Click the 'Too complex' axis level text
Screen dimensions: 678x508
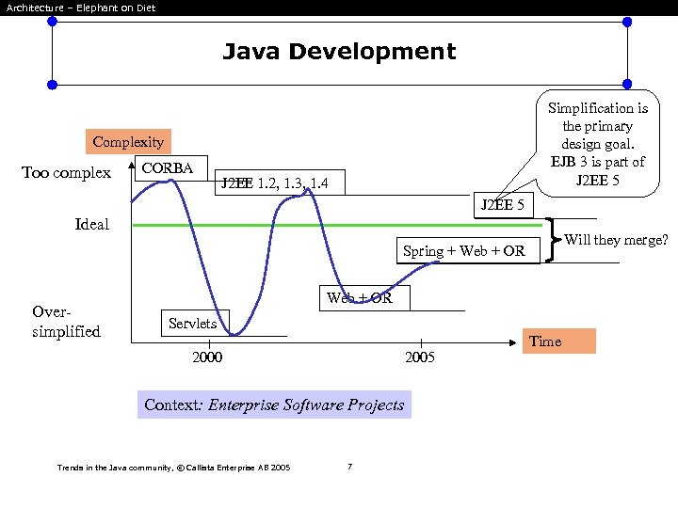(66, 172)
